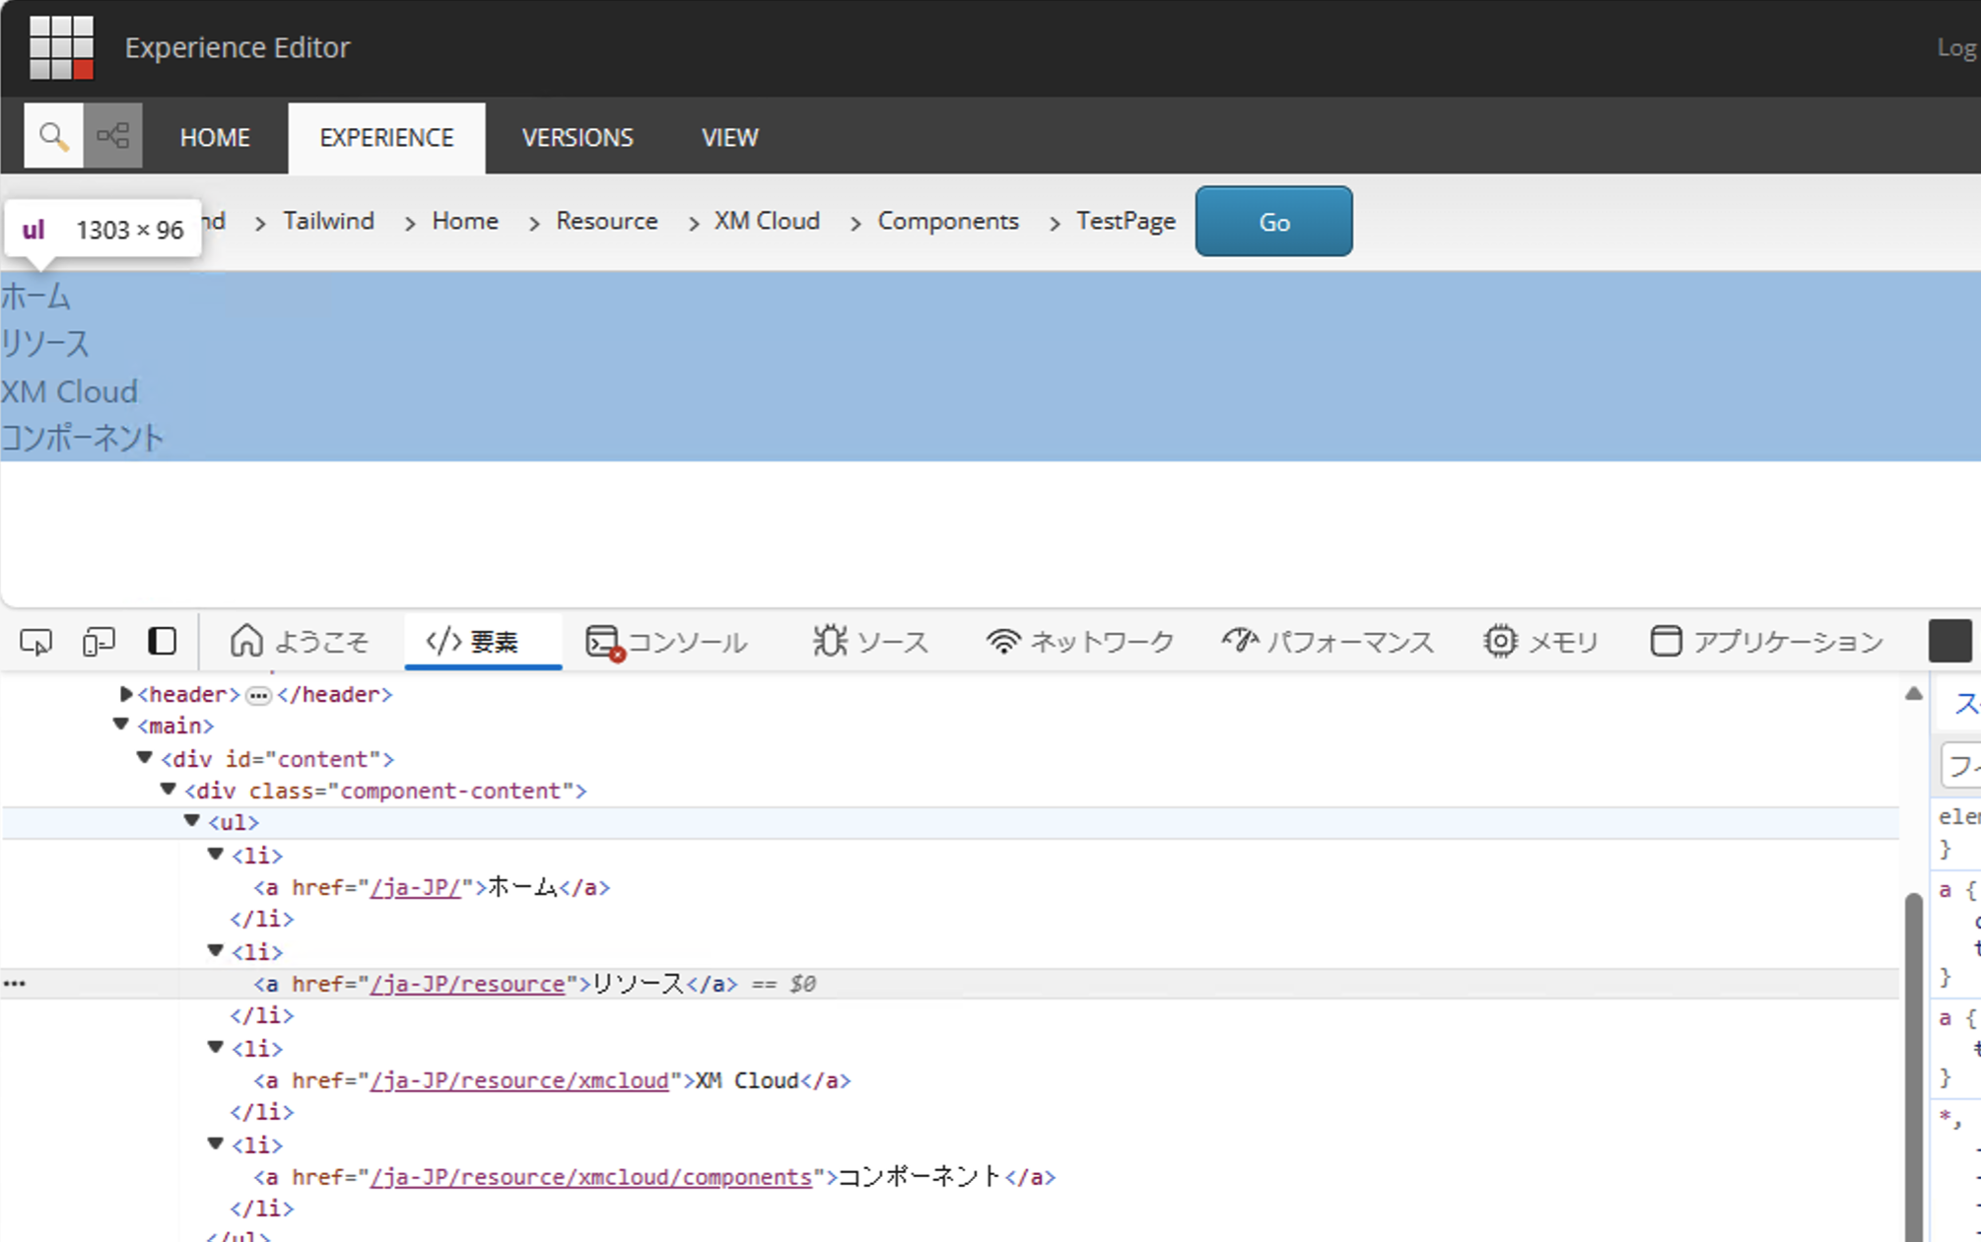Collapse the li containing リソース anchor
Viewport: 1981px width, 1242px height.
215,950
